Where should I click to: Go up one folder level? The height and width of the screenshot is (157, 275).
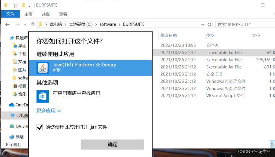click(33, 24)
